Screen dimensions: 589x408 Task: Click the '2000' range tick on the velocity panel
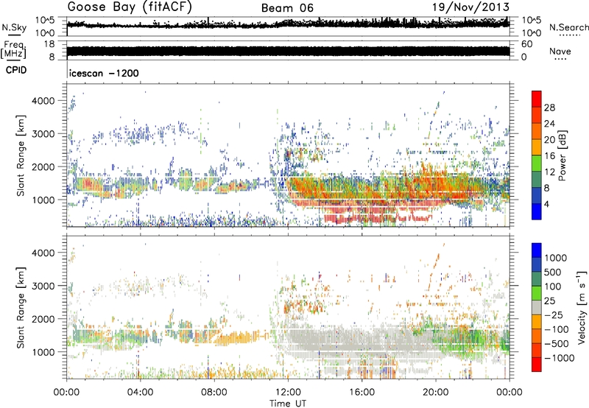click(43, 319)
